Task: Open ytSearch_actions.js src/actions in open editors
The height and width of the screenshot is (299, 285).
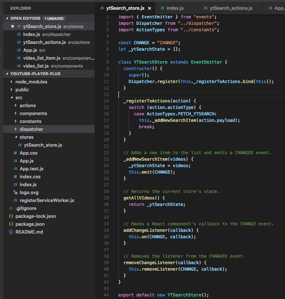Action: (49, 42)
